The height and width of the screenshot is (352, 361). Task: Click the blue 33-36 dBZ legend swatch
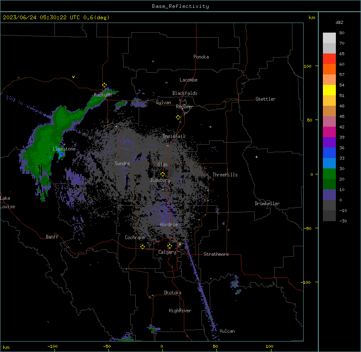[x=329, y=153]
